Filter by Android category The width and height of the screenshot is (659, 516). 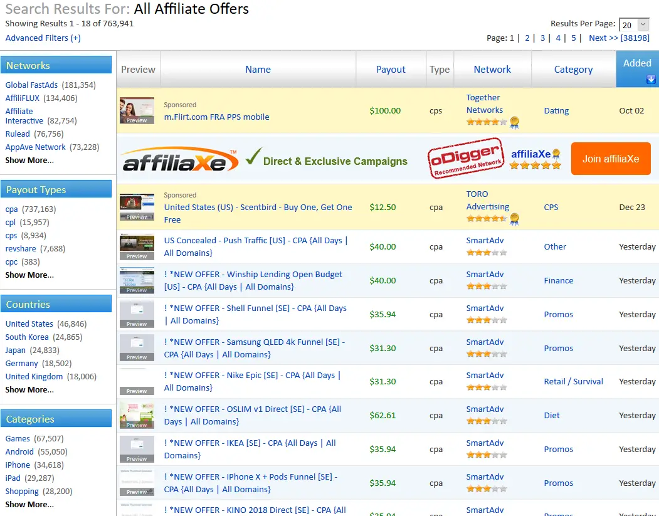click(x=19, y=451)
